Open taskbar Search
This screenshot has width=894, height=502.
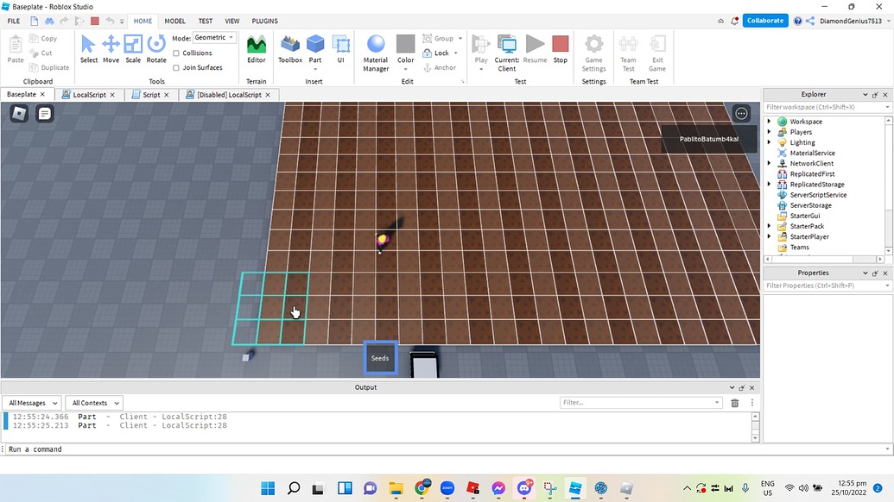pos(294,488)
